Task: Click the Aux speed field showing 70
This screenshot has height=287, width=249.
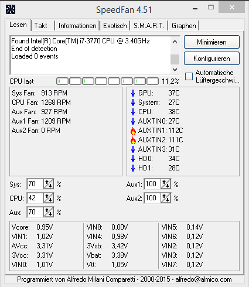Action: point(35,212)
